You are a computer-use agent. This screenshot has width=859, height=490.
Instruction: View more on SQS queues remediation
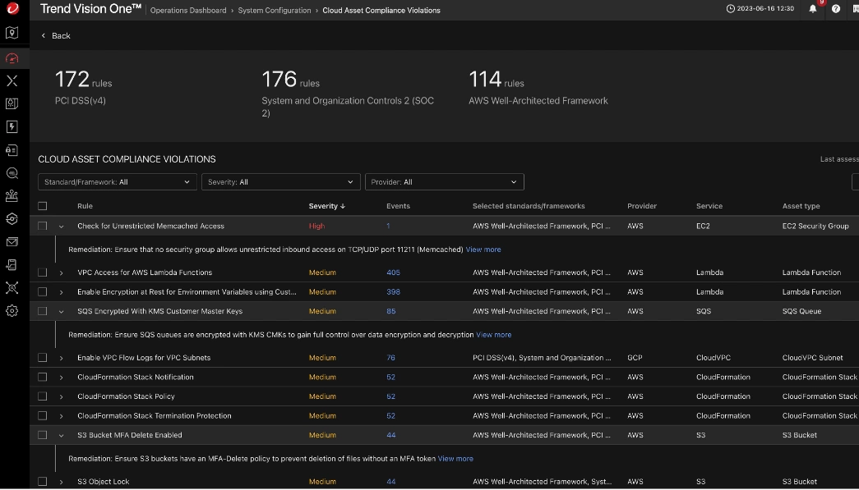tap(493, 335)
